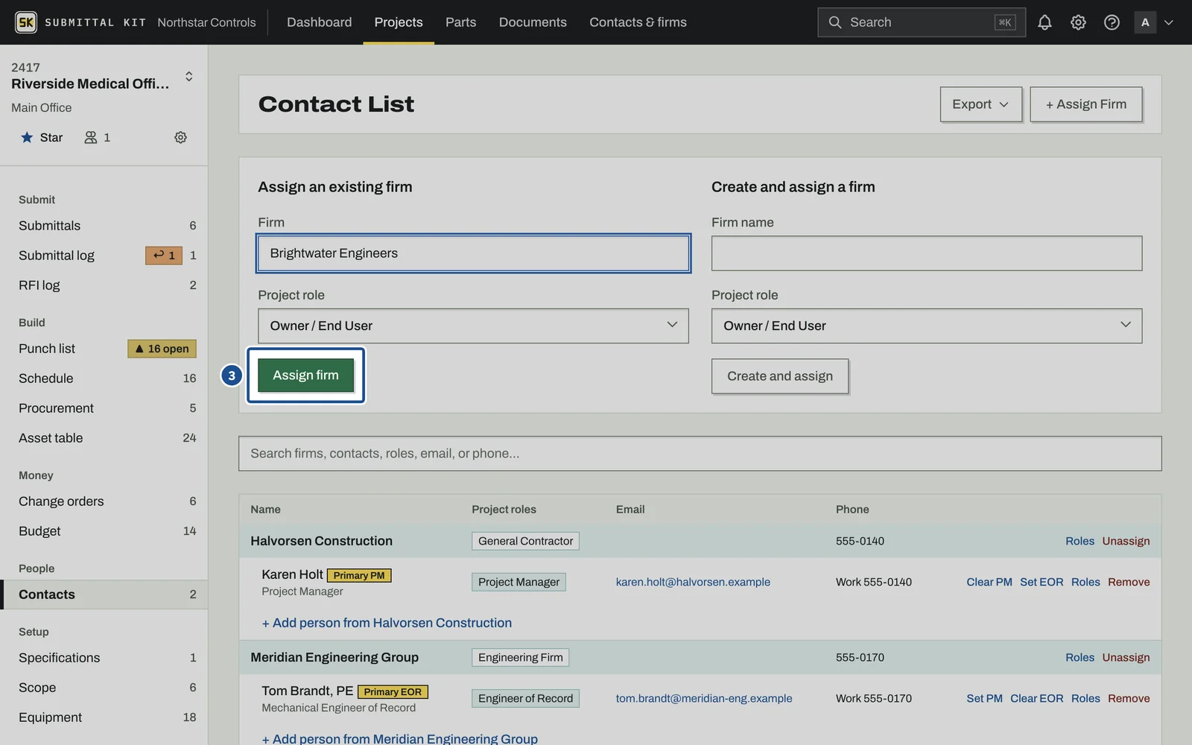Click the + Assign Firm button
Viewport: 1192px width, 745px height.
tap(1085, 104)
